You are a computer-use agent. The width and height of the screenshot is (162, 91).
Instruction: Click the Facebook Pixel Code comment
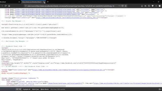pyautogui.click(x=13, y=46)
